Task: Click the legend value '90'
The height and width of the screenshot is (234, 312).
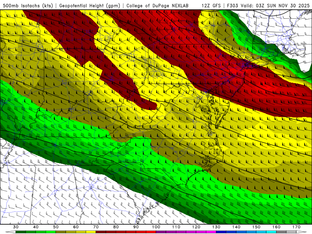Action: click(x=136, y=227)
